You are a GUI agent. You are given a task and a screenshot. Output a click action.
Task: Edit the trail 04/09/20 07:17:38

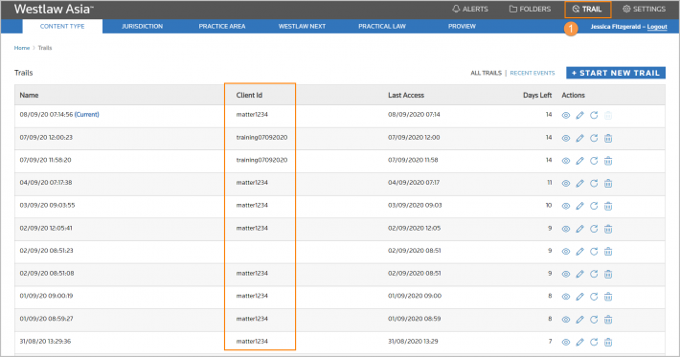pyautogui.click(x=579, y=183)
